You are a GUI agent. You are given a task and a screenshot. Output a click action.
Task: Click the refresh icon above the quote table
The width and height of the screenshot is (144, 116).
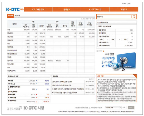(x=82, y=19)
